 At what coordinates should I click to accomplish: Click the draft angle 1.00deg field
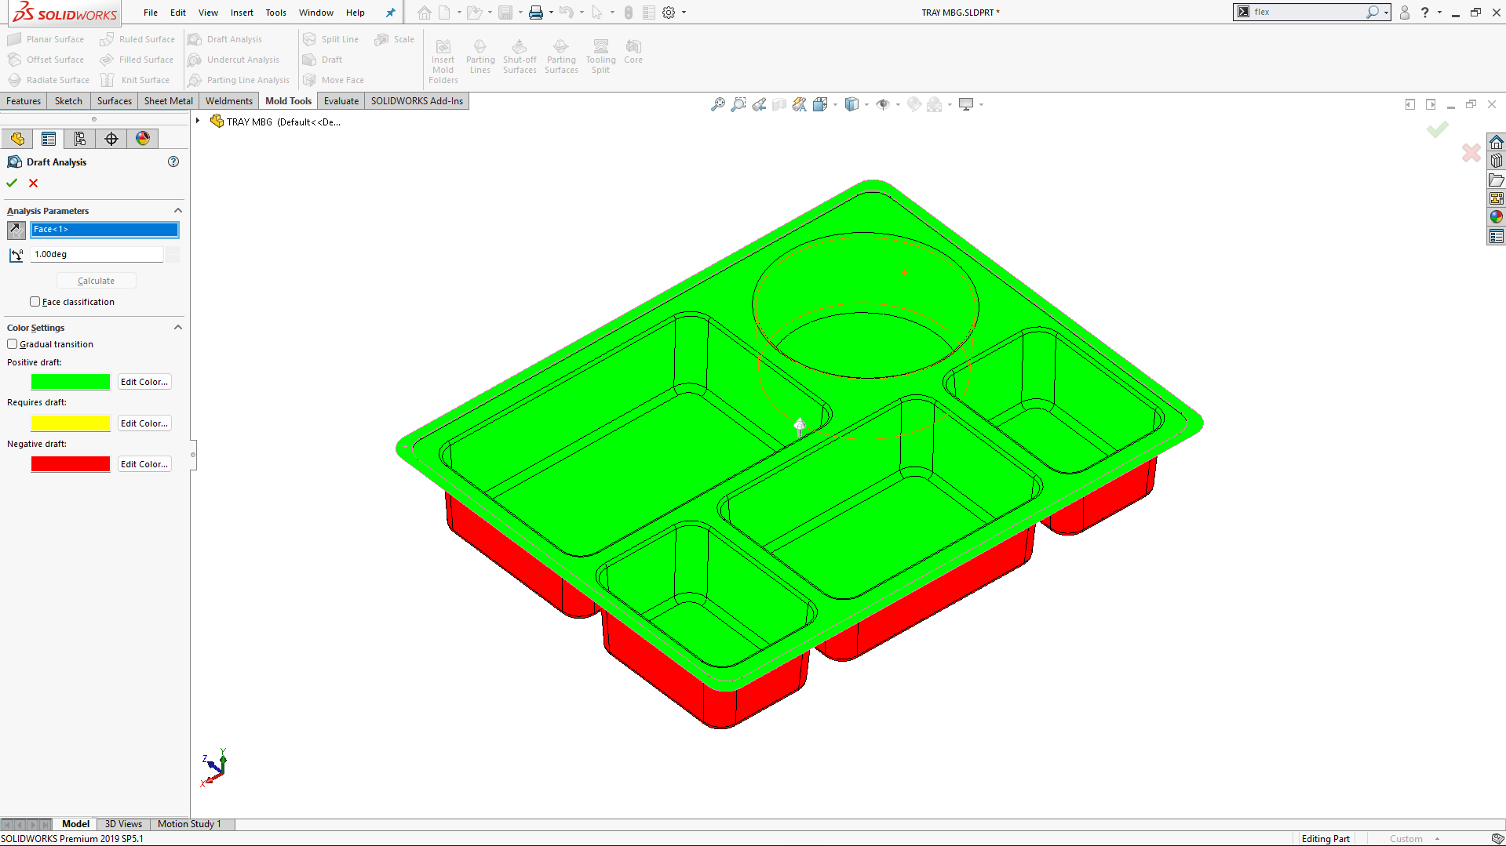click(97, 254)
